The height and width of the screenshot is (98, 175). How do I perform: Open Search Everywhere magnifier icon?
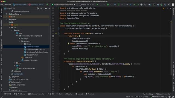click(169, 5)
